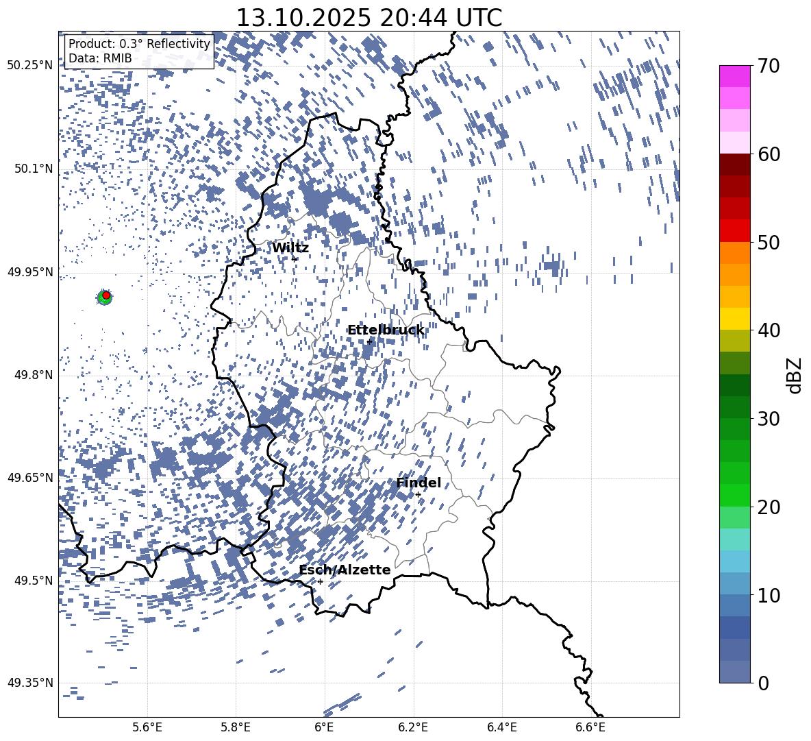
Task: Click the bright red colorbar segment near 50
Action: point(734,231)
